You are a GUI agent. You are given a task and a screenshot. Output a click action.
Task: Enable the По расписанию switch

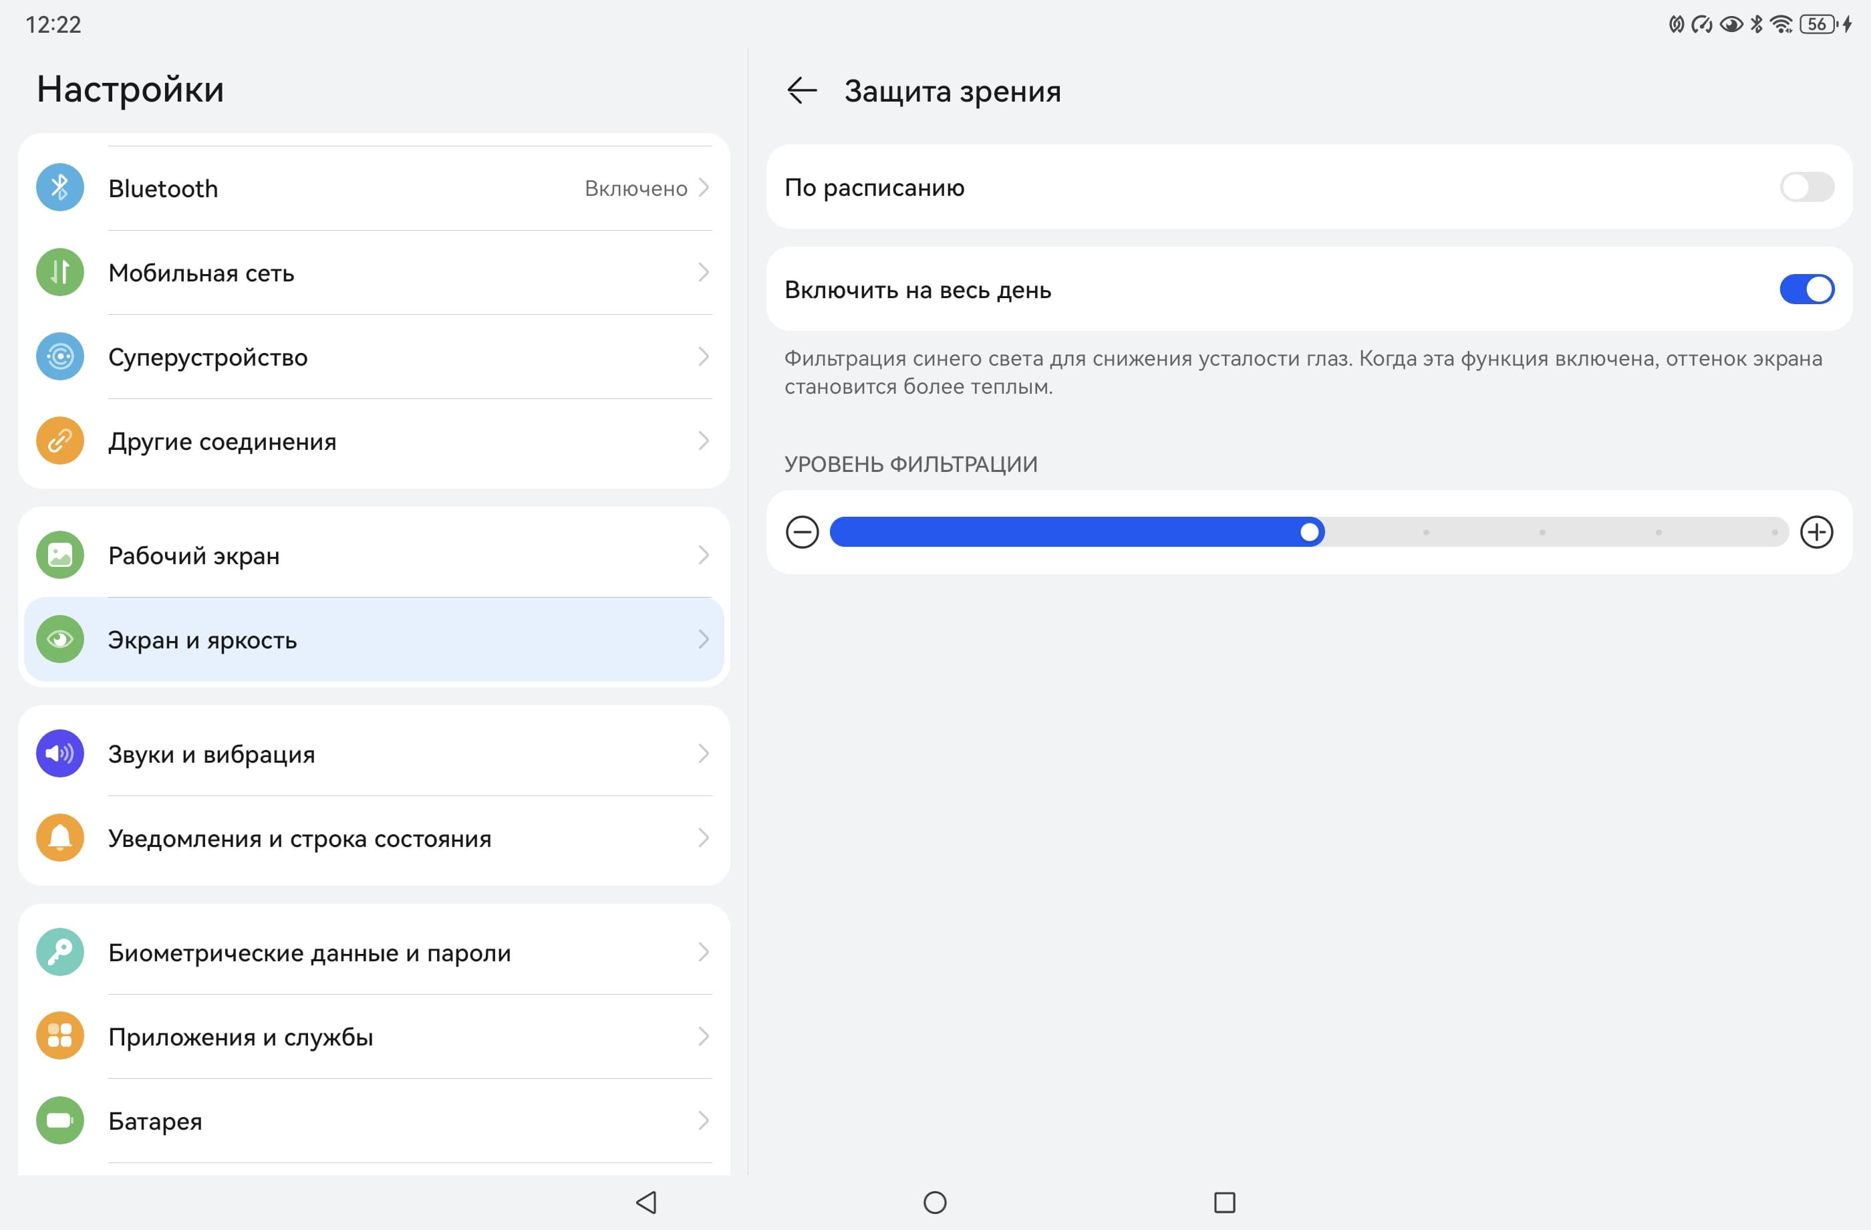coord(1807,187)
